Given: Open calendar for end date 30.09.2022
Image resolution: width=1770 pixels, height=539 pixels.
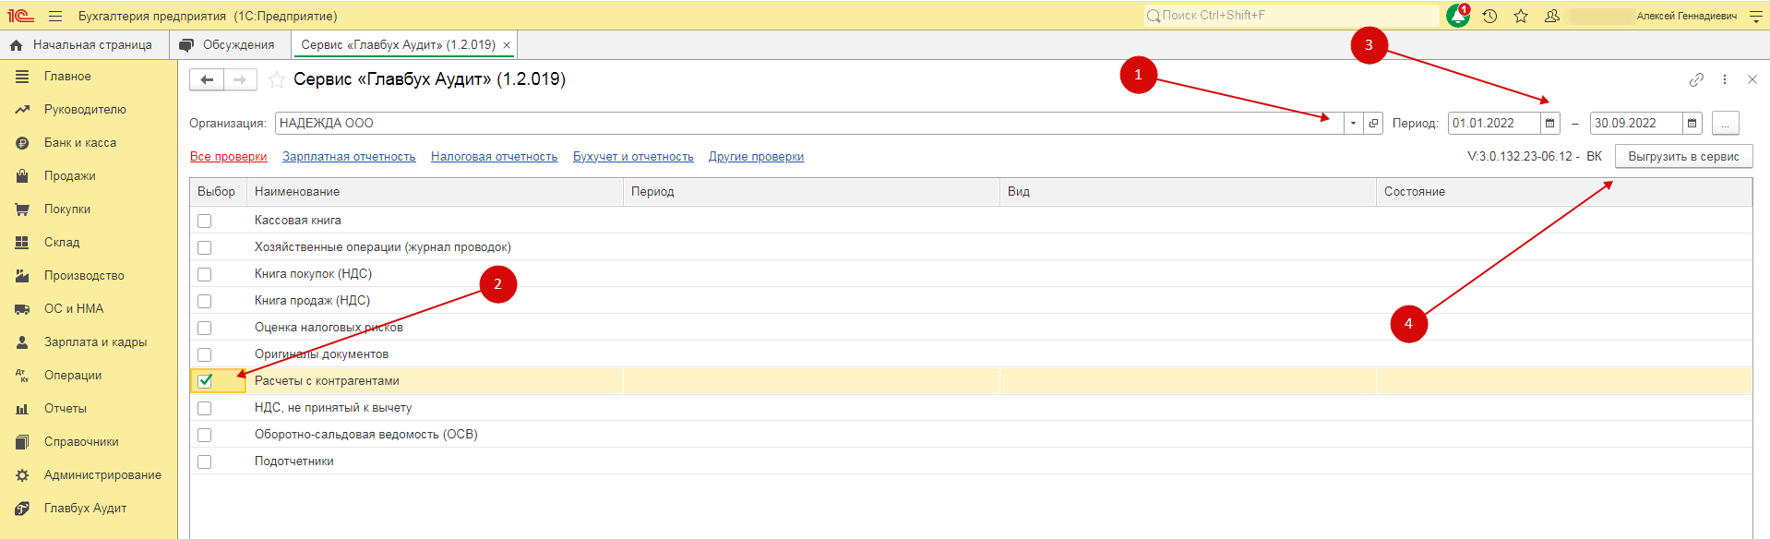Looking at the screenshot, I should tap(1692, 124).
